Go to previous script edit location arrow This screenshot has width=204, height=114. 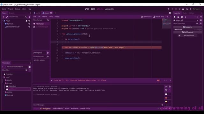(x=167, y=17)
